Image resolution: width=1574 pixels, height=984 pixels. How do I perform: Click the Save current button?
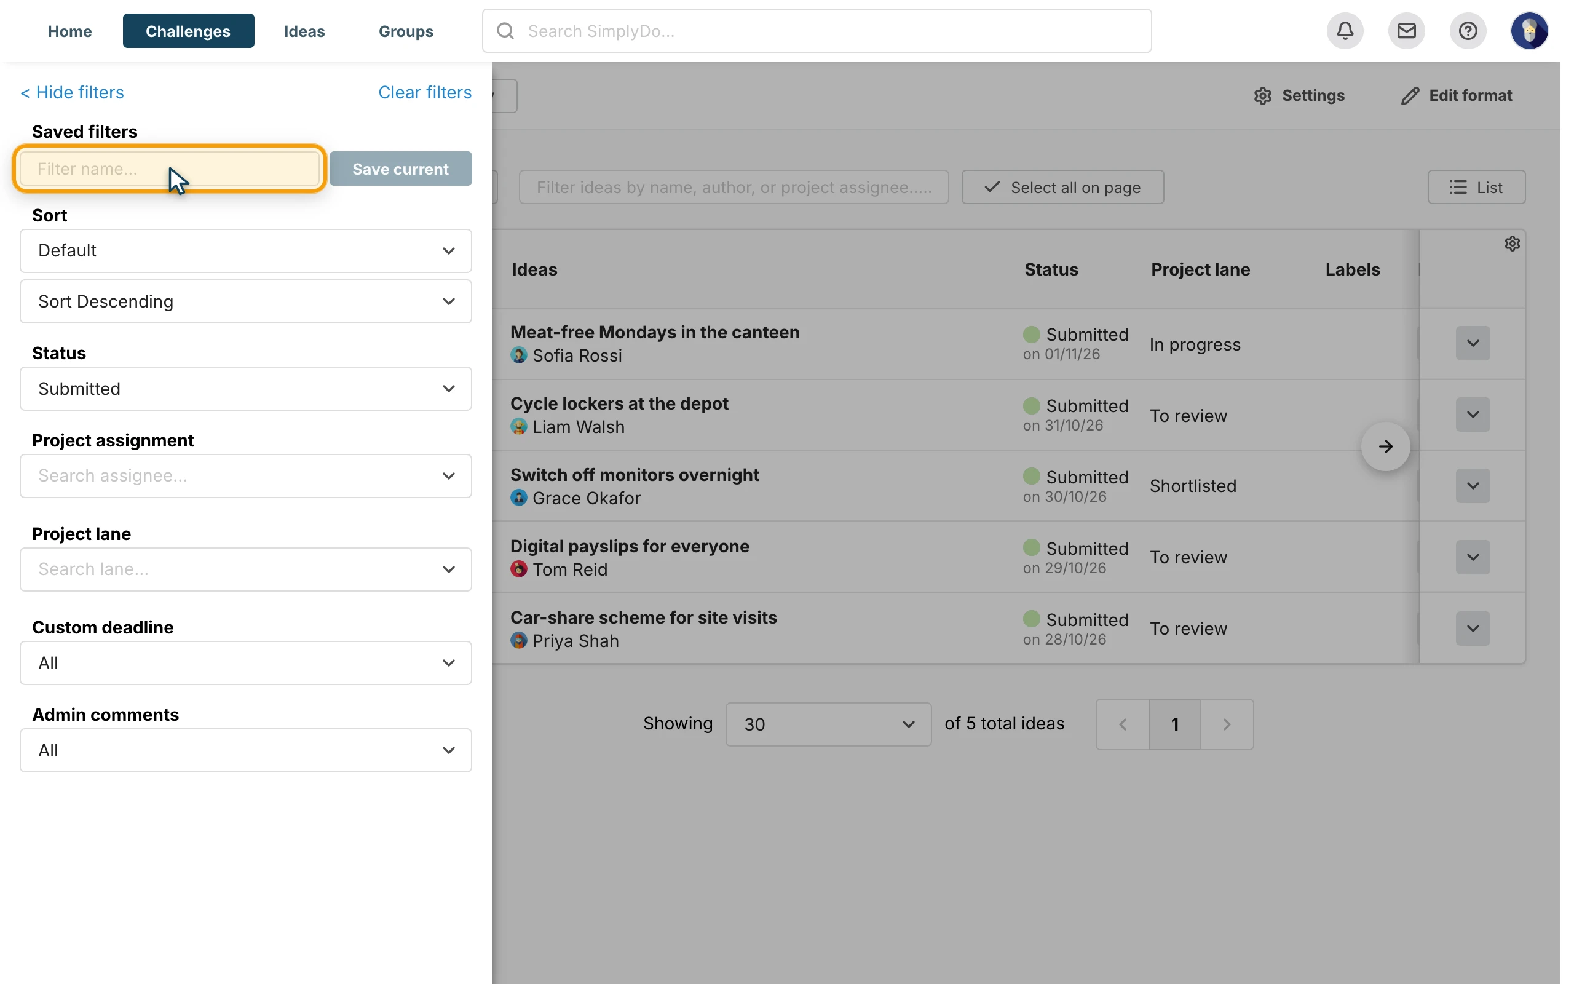(401, 169)
